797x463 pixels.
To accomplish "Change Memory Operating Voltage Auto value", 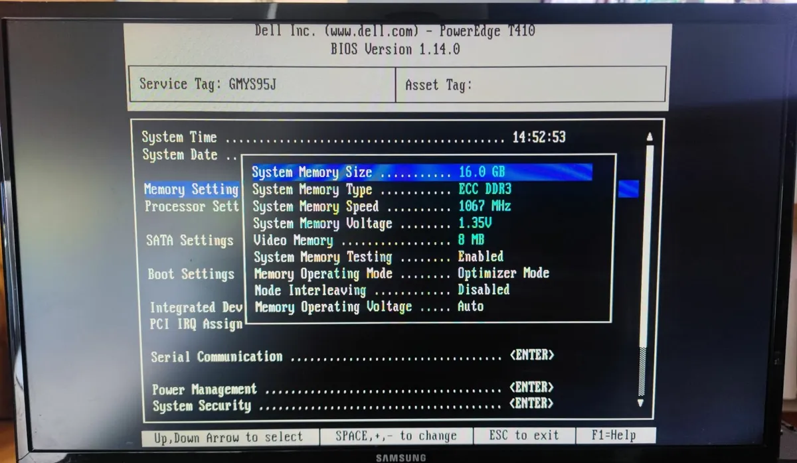I will 470,306.
